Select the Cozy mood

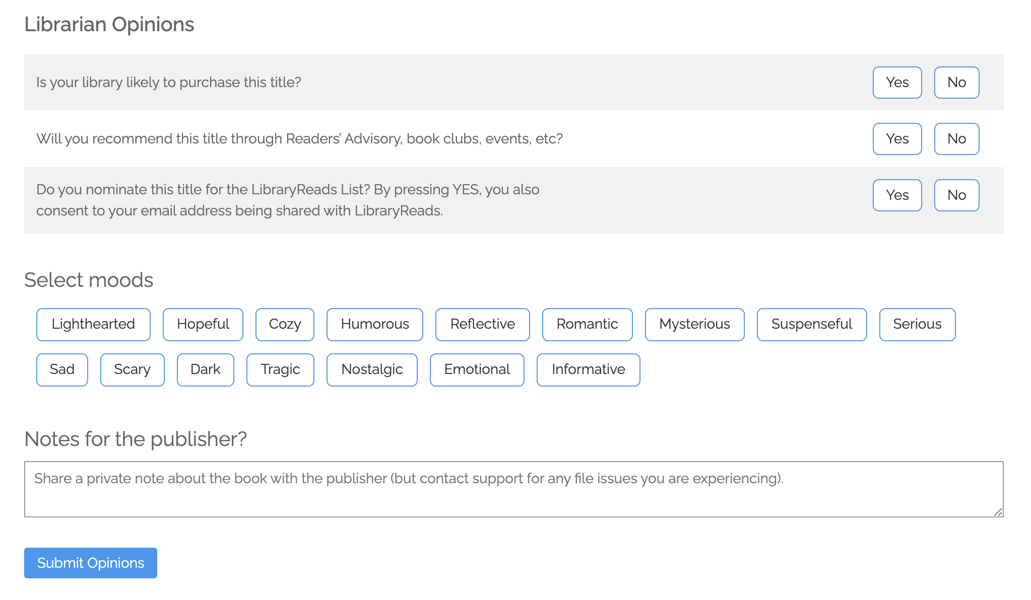pos(285,325)
